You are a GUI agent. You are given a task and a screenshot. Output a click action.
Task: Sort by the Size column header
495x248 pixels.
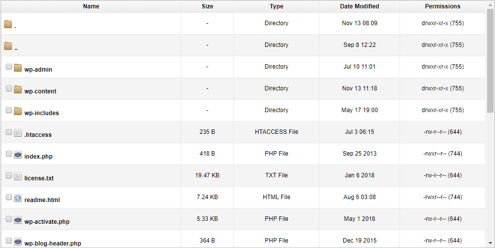[x=207, y=6]
